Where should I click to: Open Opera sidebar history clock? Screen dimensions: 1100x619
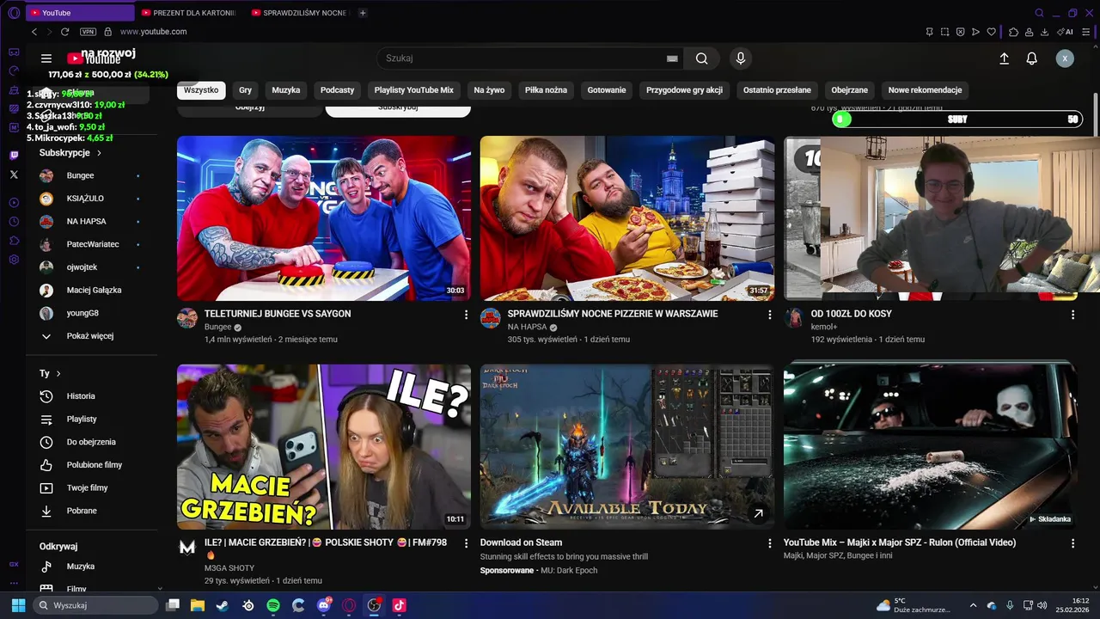tap(14, 222)
